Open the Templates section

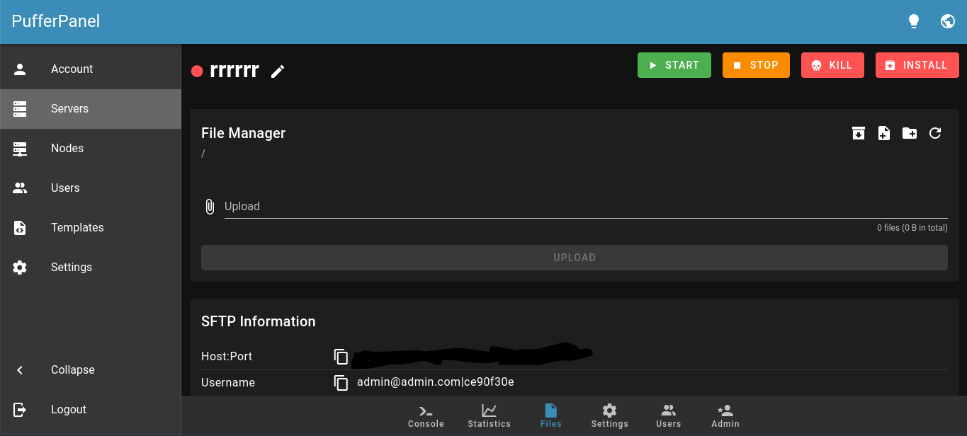[x=77, y=227]
